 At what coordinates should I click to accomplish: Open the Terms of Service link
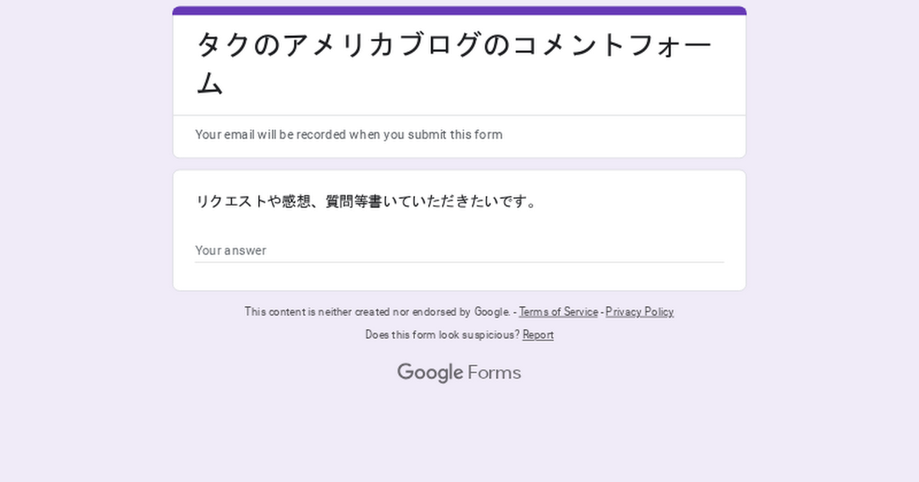click(558, 312)
